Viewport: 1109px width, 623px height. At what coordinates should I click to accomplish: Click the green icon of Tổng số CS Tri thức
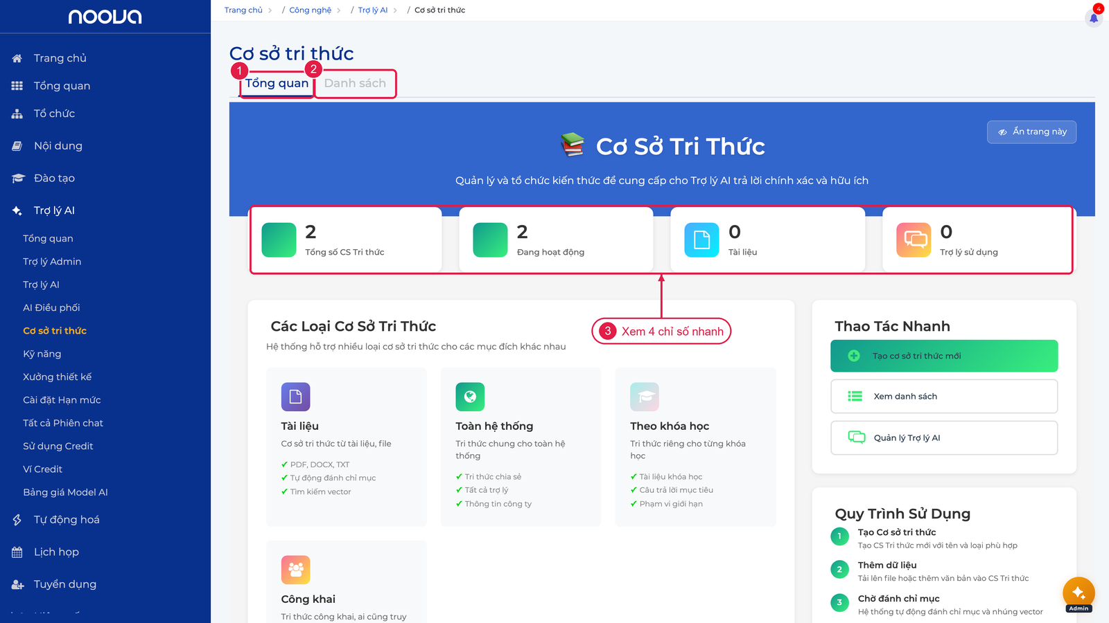pyautogui.click(x=279, y=240)
